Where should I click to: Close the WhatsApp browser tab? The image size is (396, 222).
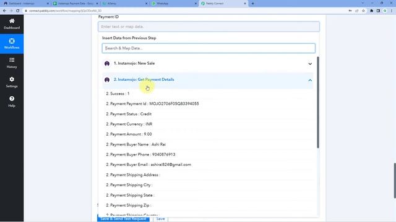pos(196,4)
